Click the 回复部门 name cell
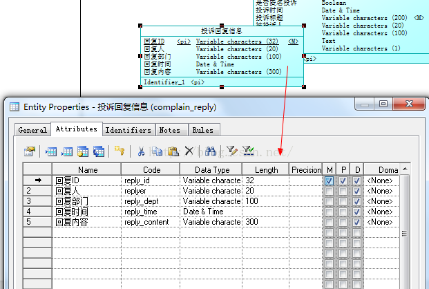The image size is (429, 289). coord(87,202)
